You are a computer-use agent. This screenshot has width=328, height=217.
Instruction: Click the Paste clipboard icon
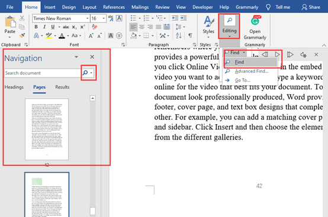pos(10,22)
